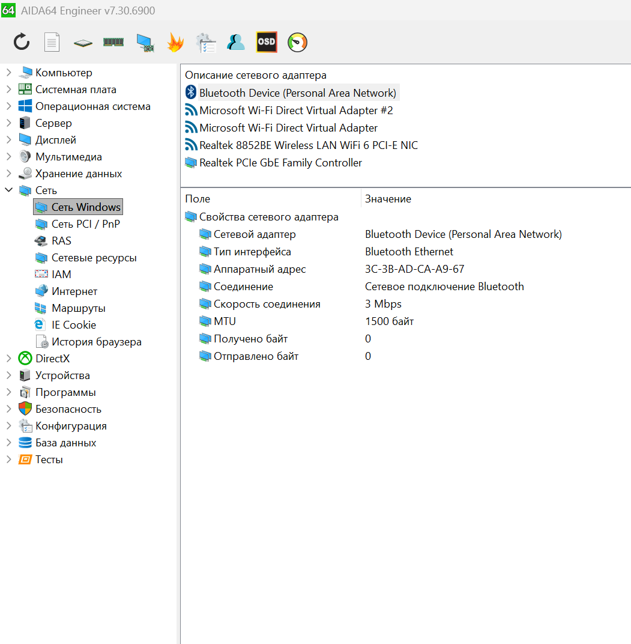631x644 pixels.
Task: Select Realtek 8852BE Wireless LAN adapter
Action: point(308,145)
